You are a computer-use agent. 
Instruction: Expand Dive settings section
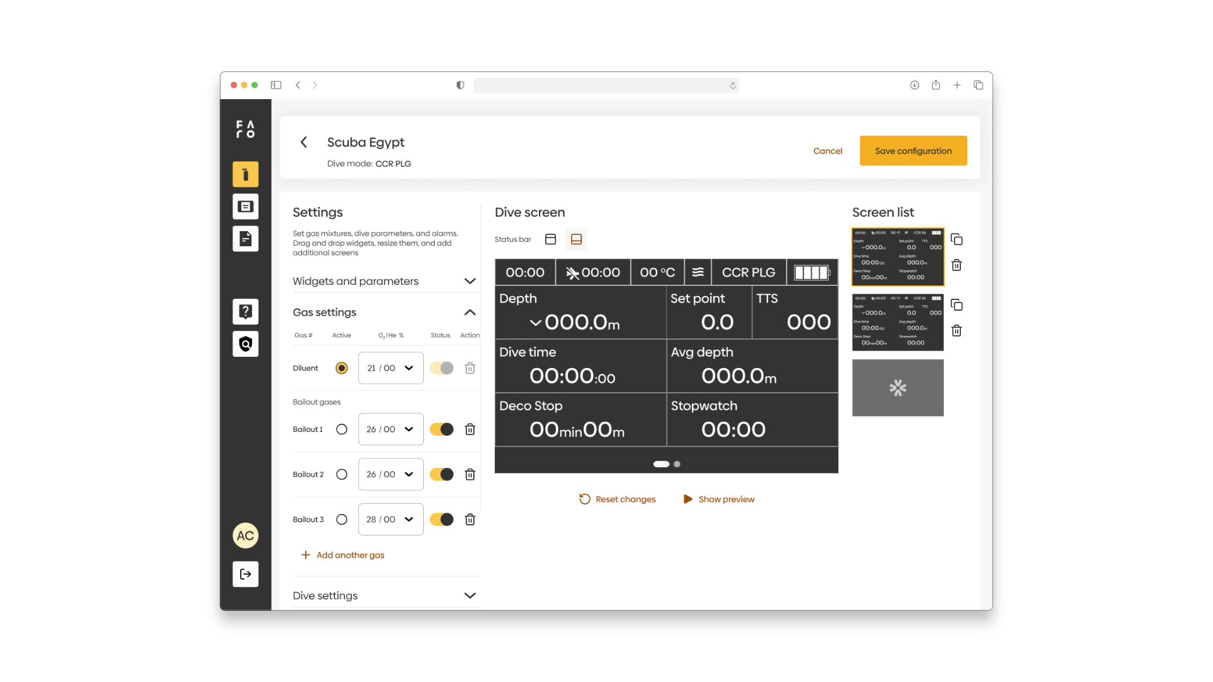469,595
